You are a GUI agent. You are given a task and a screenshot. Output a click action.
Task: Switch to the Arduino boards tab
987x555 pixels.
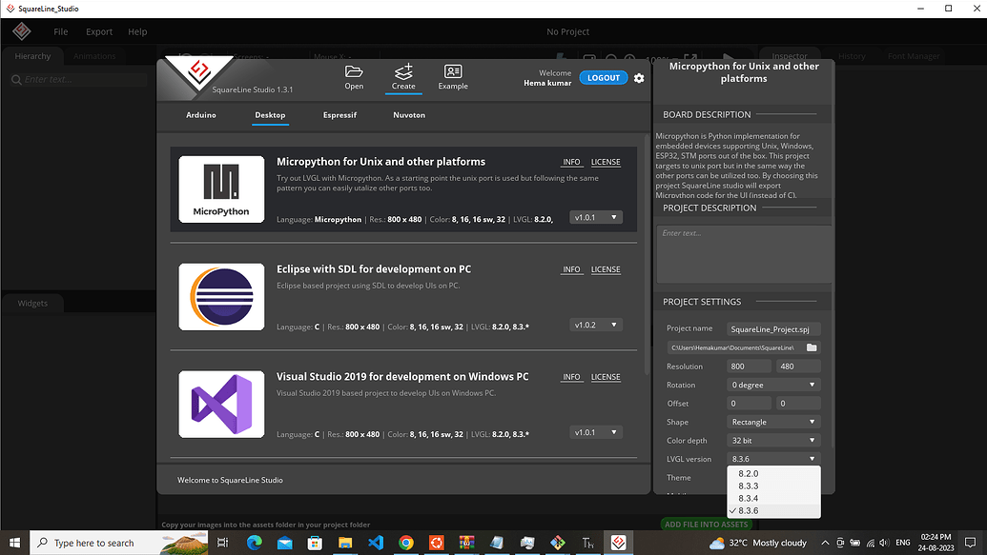pos(200,115)
